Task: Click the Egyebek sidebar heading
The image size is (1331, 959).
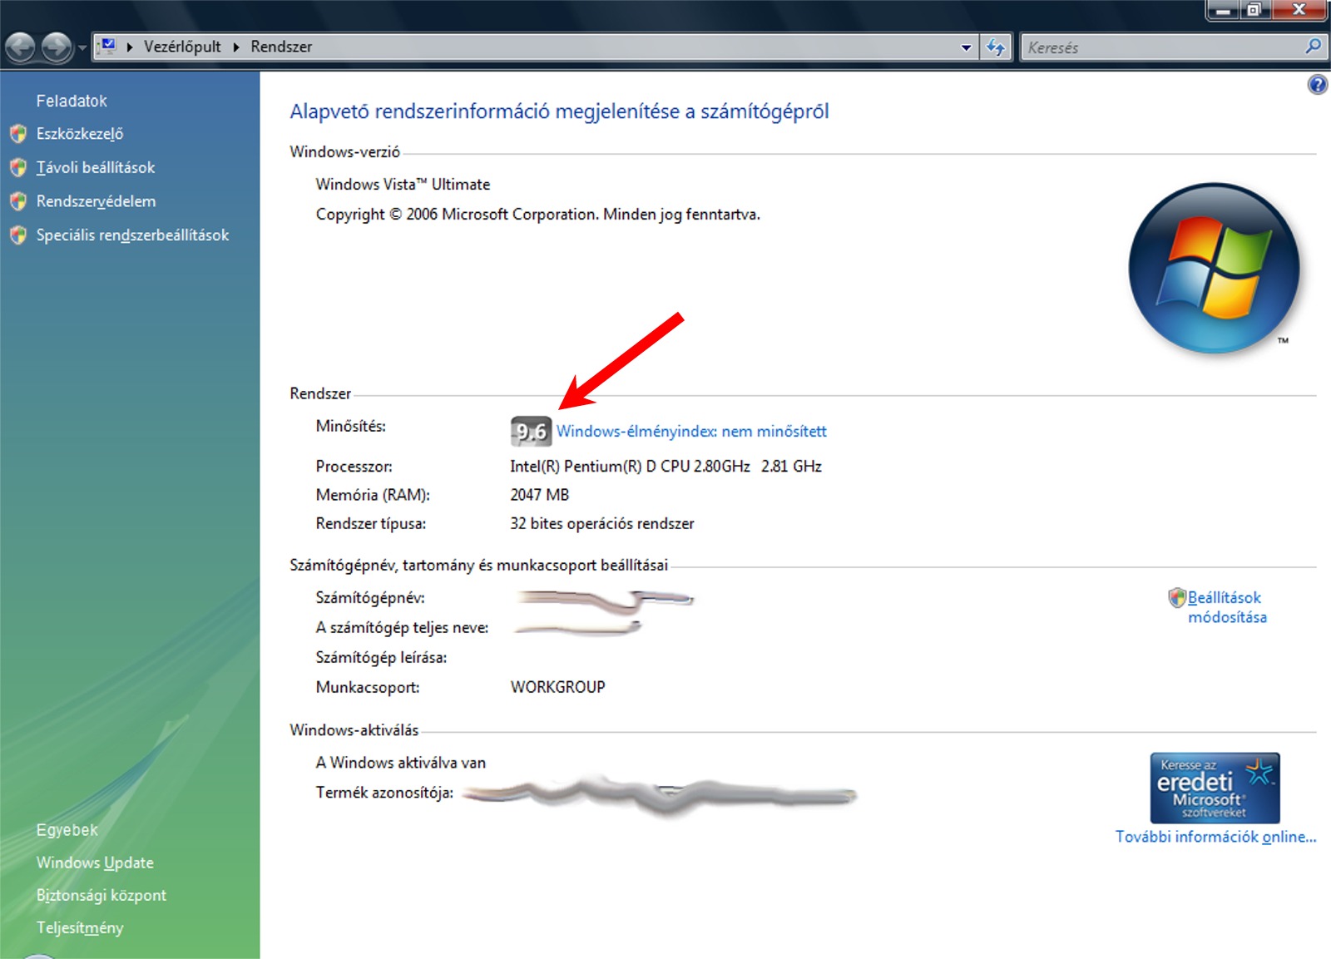Action: tap(67, 830)
